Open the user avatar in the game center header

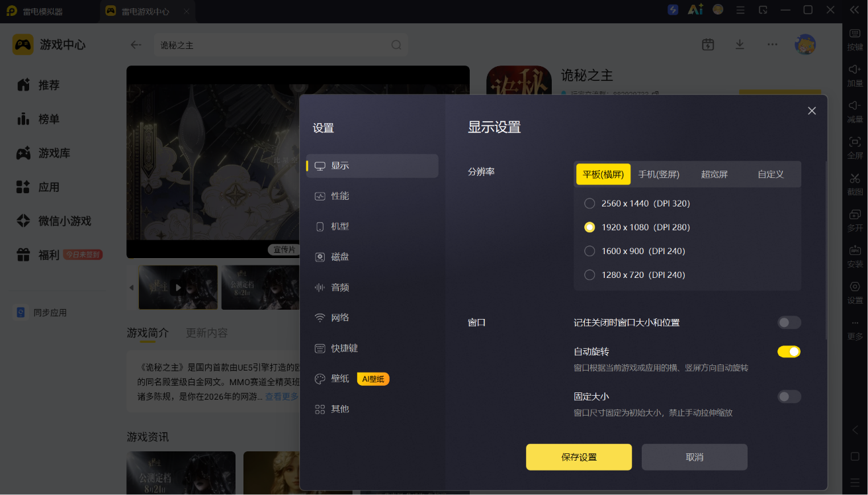pos(805,44)
